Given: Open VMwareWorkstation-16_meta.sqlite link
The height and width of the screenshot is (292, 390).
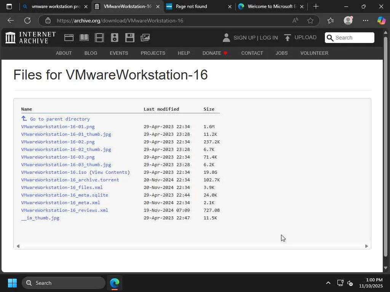Looking at the screenshot, I should (65, 195).
